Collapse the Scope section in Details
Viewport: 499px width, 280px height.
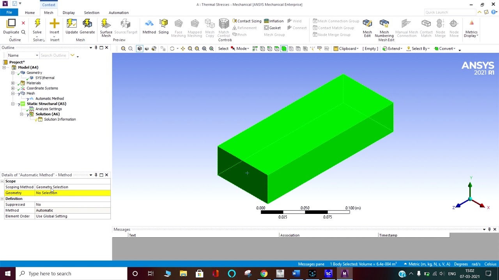tap(2, 181)
